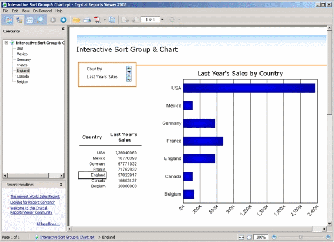Viewport: 334px width, 242px height.
Task: Click the Open file folder icon
Action: tap(76, 20)
